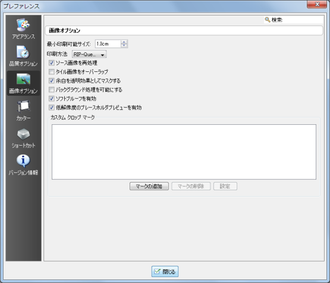Viewport: 330px width, 283px height.
Task: Open the カッター plotter icon
Action: coord(23,106)
